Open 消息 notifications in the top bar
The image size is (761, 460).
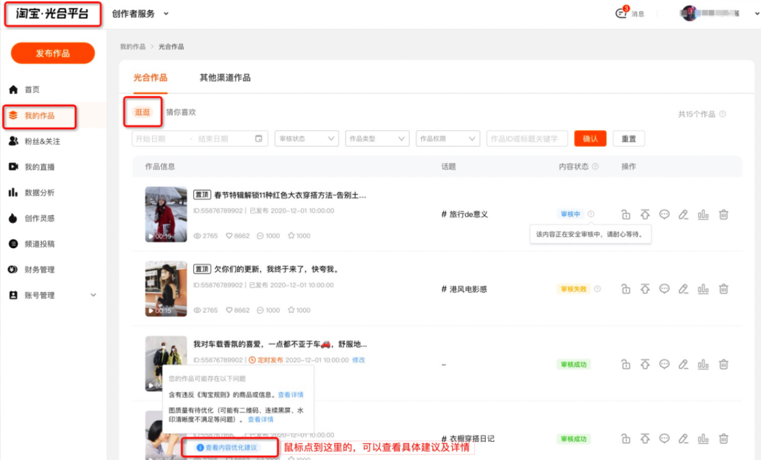pyautogui.click(x=628, y=13)
